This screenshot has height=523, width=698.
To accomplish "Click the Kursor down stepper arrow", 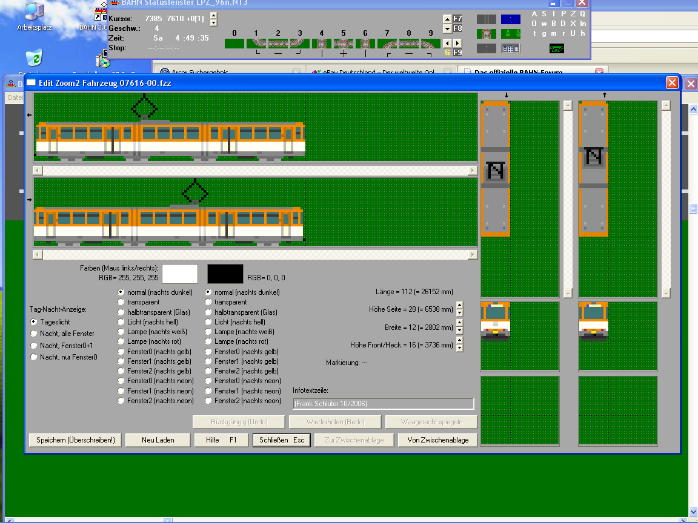I will click(x=214, y=22).
